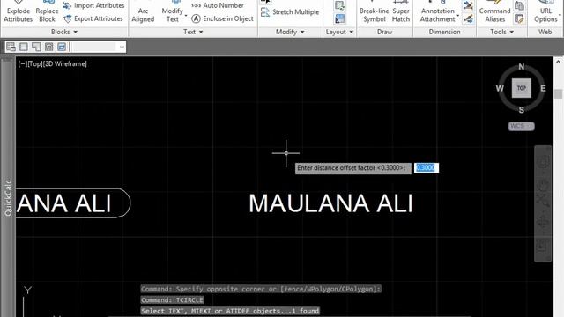Click the Draw panel title

tap(384, 32)
